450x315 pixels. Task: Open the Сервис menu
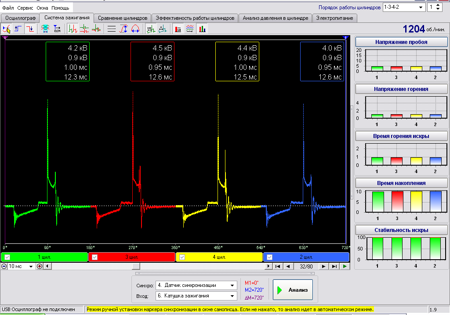point(25,8)
